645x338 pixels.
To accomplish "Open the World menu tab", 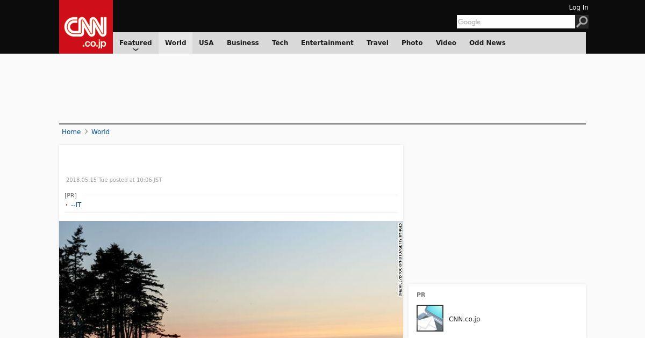I will coord(175,43).
